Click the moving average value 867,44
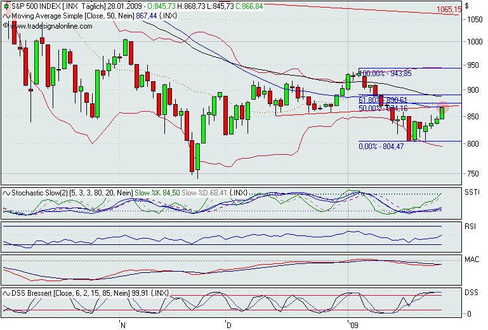Screen dimensions: 488x330 click(x=147, y=16)
